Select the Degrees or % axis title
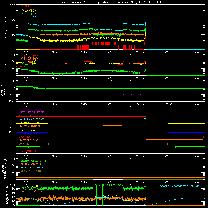This screenshot has width=208, height=208. coord(7,195)
